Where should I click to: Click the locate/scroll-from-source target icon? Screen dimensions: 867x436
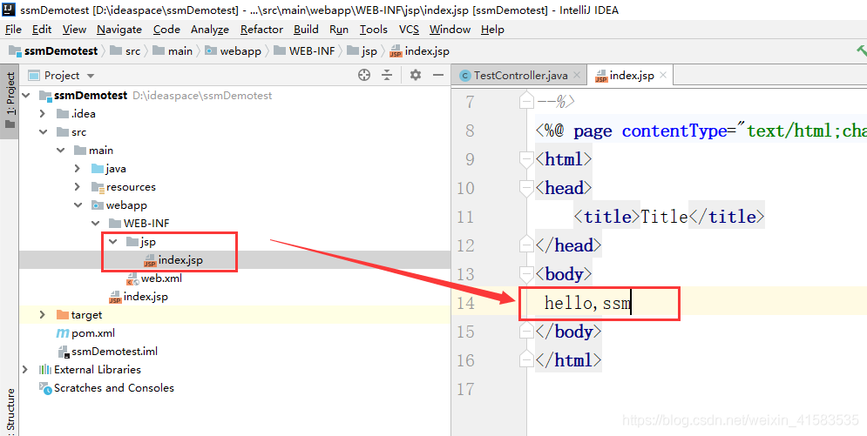[364, 76]
